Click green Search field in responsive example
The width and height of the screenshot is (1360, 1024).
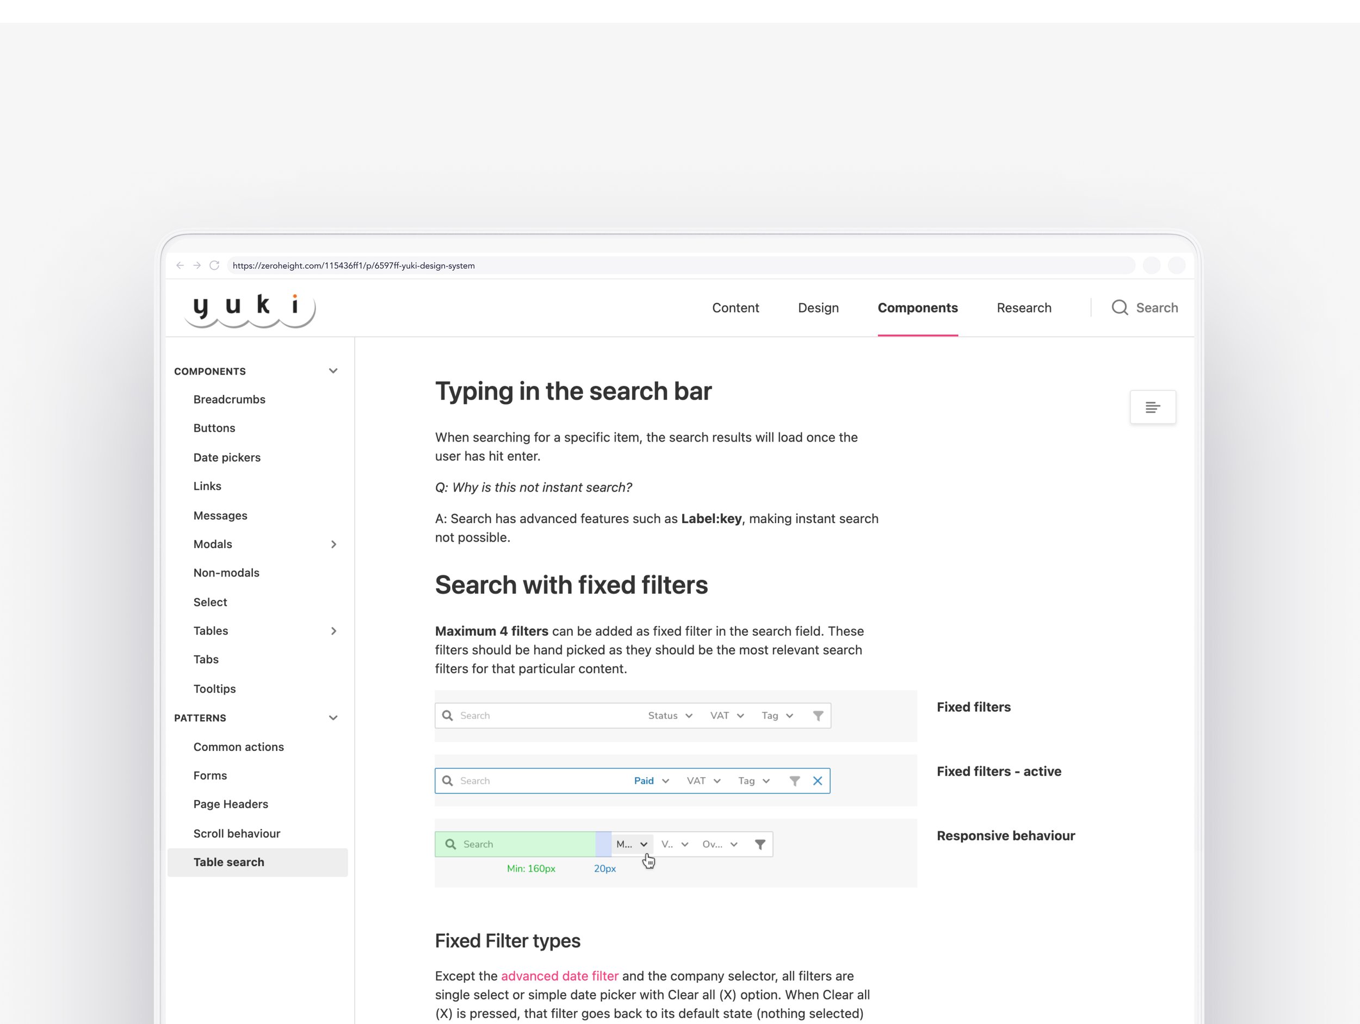click(515, 844)
